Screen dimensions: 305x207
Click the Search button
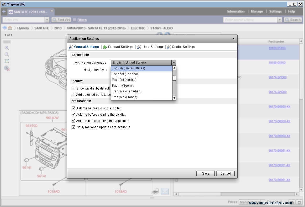pyautogui.click(x=293, y=20)
